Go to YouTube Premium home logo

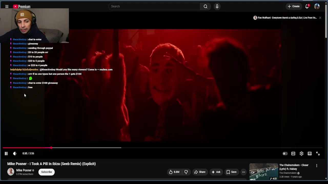[22, 6]
